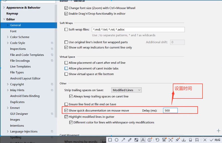Viewport: 222px width, 143px height.
Task: Pin the screenshot to screen
Action: (177, 140)
